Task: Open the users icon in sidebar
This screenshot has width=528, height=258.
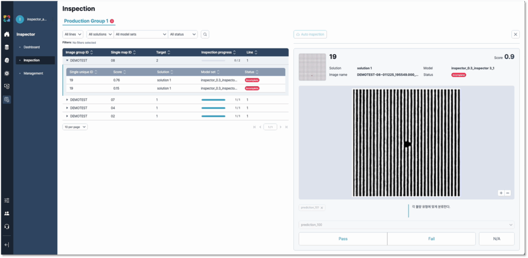Action: tap(7, 213)
